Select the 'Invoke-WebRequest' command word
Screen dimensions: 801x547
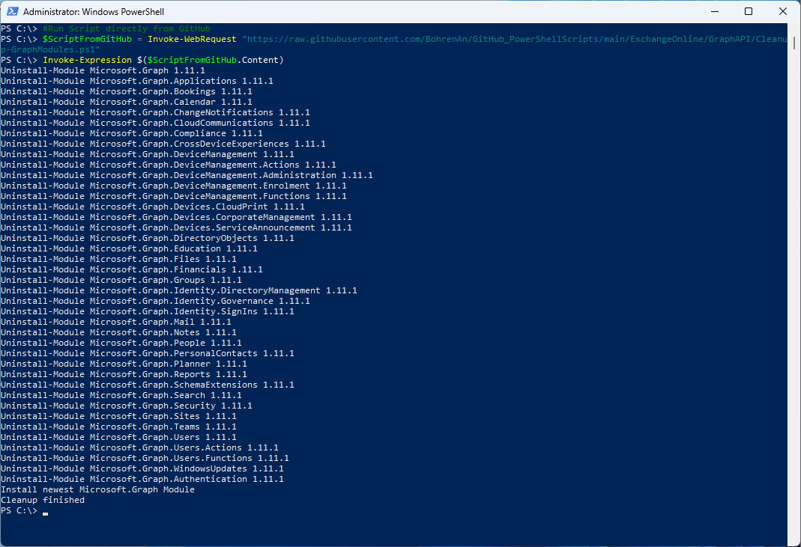pos(192,40)
